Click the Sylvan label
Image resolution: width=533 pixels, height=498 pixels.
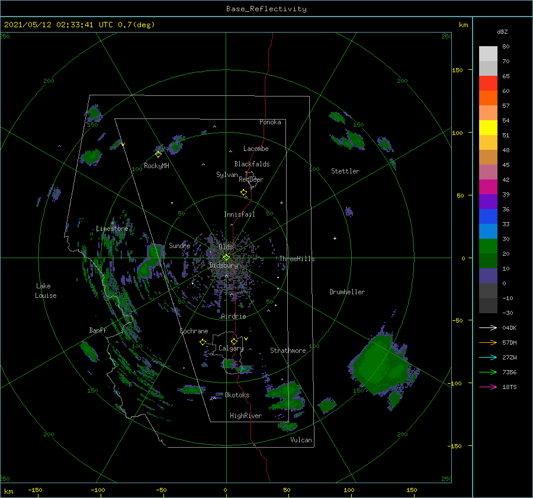click(x=227, y=175)
